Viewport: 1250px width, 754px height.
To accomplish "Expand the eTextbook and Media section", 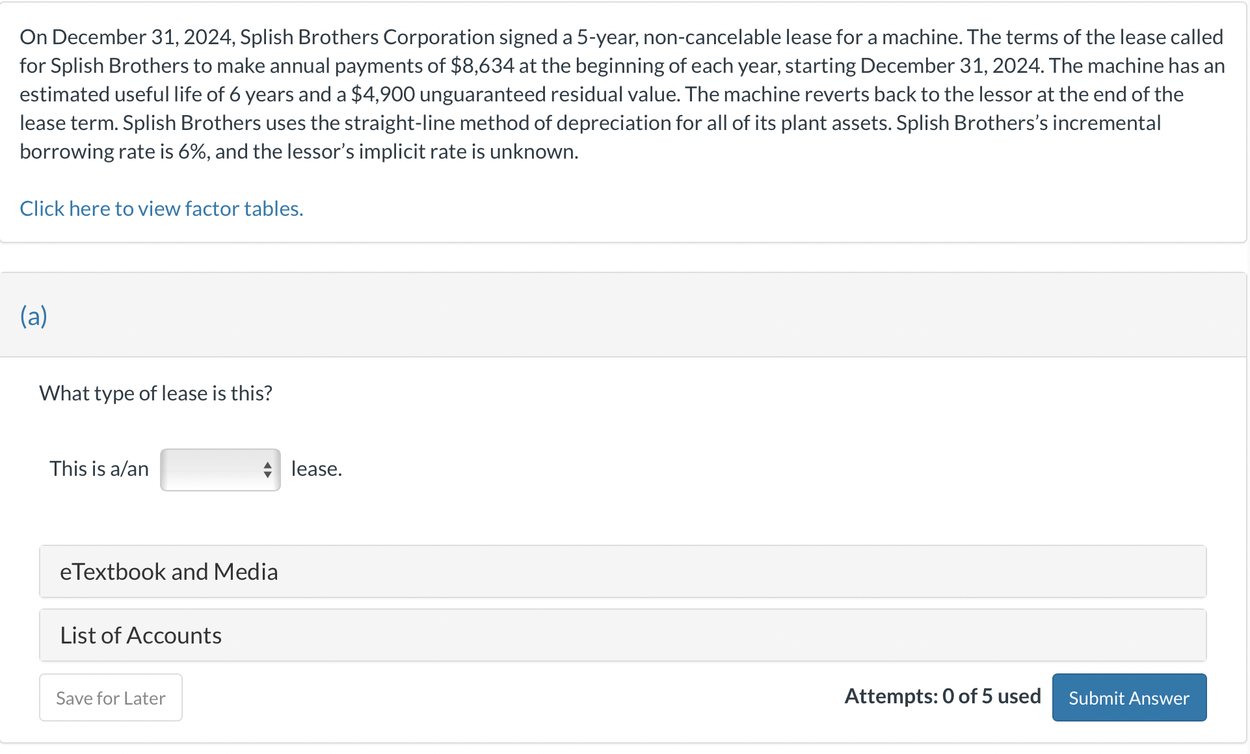I will [169, 571].
